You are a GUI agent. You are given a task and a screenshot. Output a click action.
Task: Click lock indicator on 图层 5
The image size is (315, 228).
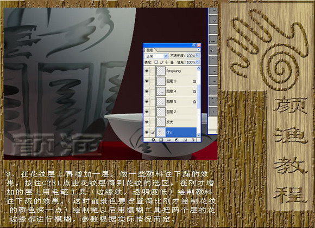coord(194,102)
